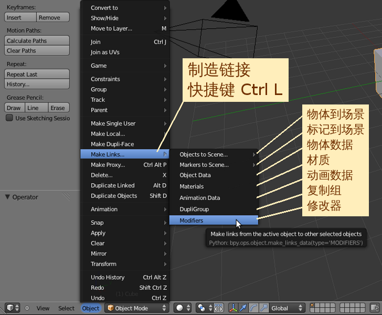382x315 pixels.
Task: Choose Join from Object menu
Action: (x=125, y=42)
